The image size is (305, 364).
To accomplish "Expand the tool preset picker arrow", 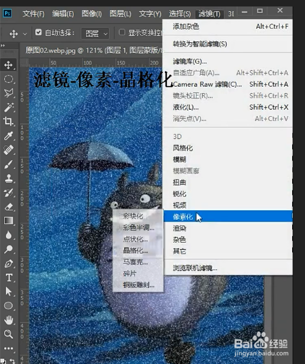I will click(x=25, y=34).
